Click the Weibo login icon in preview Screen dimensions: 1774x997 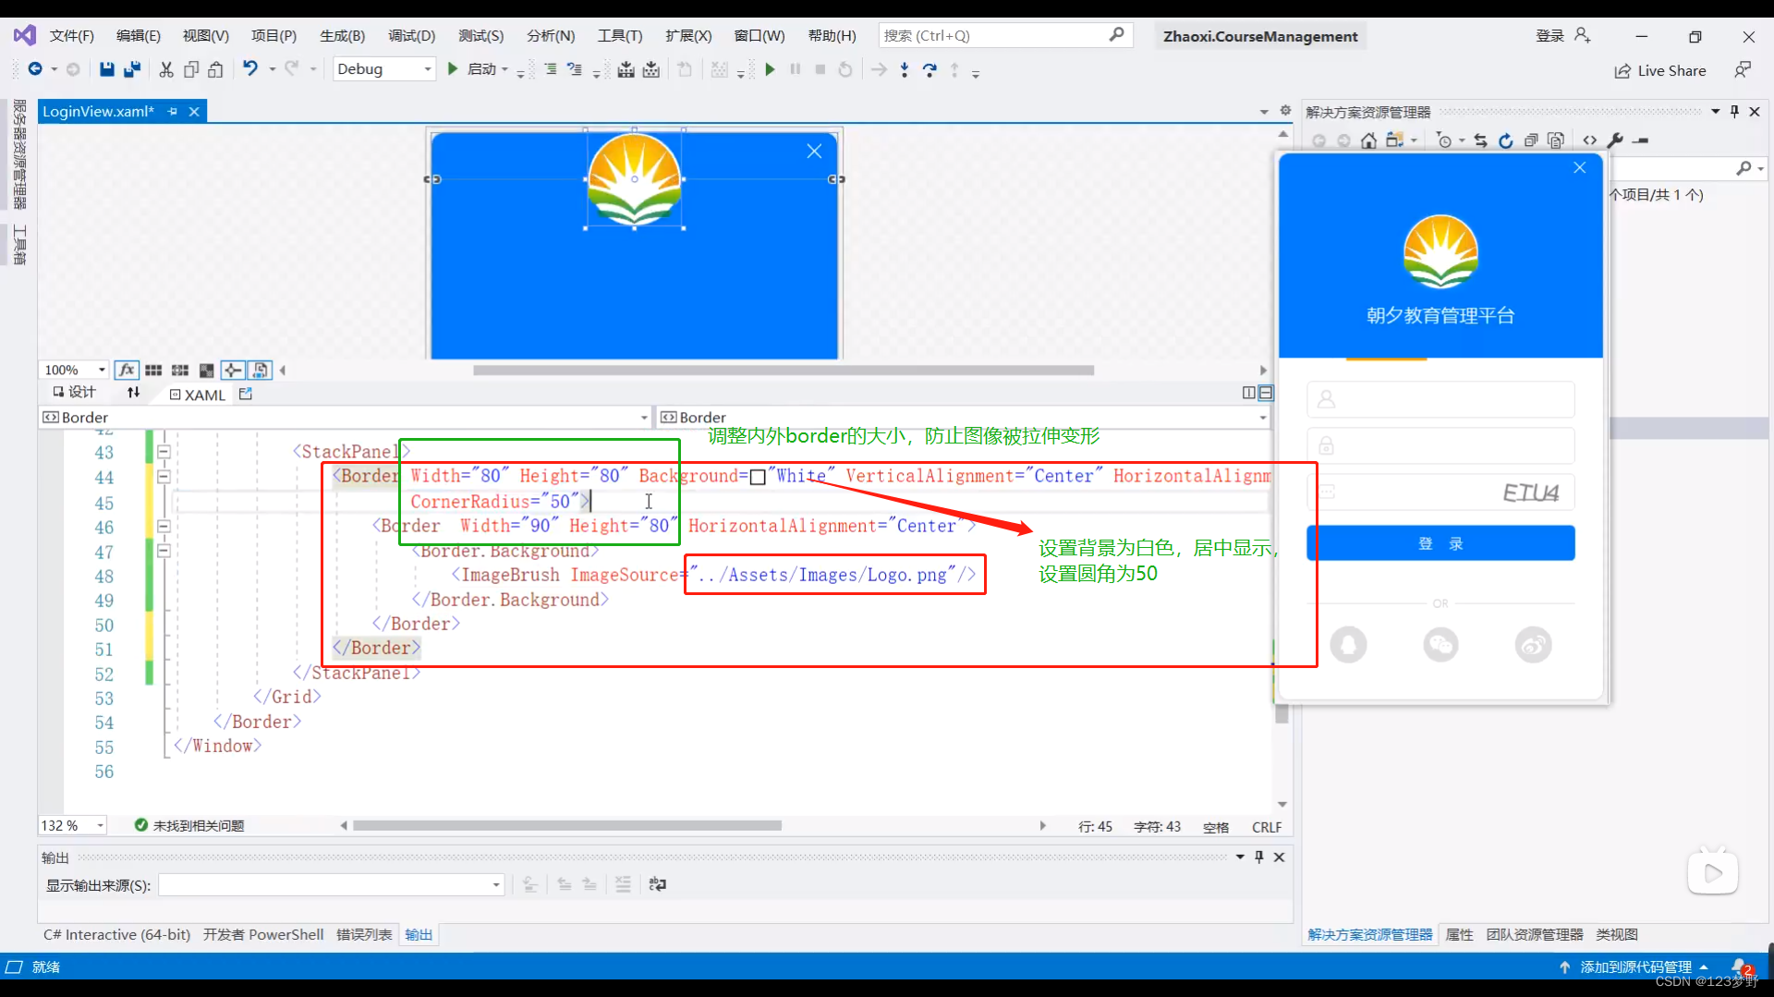click(x=1533, y=644)
